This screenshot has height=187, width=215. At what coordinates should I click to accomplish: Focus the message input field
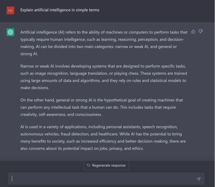tap(102, 179)
